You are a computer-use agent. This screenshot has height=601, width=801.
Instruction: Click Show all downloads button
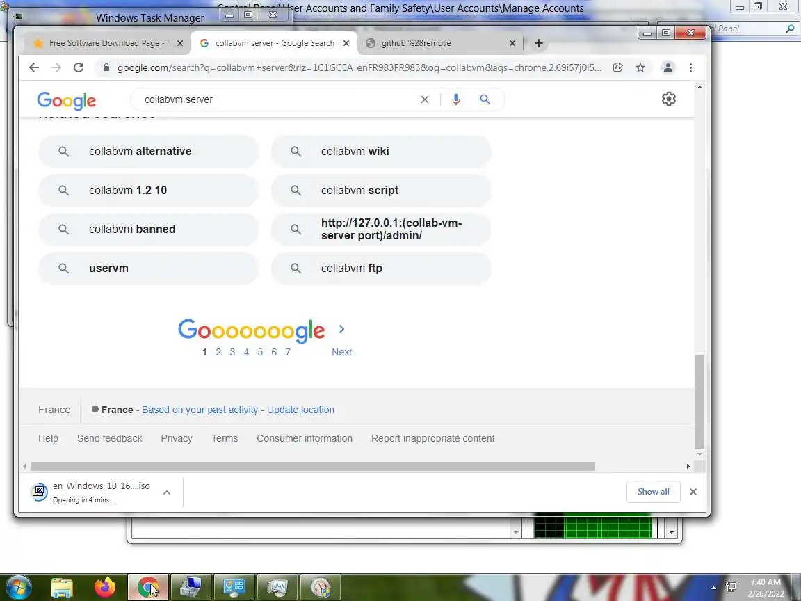tap(653, 492)
